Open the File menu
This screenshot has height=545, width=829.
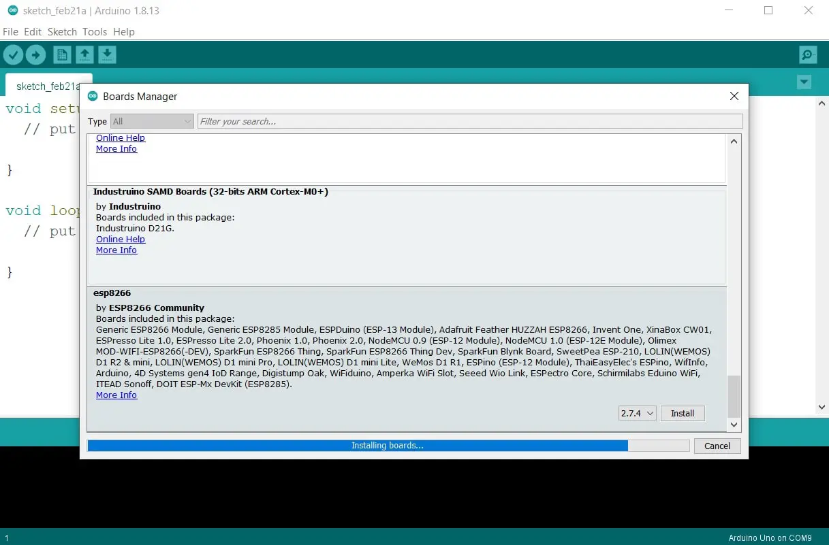10,32
